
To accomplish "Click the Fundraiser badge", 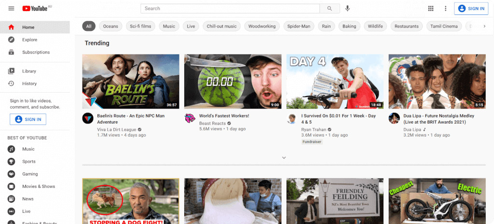I will [312, 141].
